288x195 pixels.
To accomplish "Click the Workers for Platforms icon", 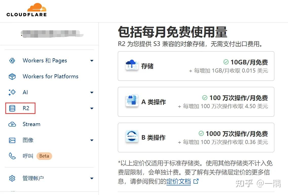I will 12,76.
